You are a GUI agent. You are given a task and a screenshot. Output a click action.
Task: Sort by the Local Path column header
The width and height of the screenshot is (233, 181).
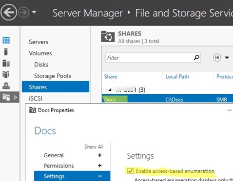pos(177,77)
